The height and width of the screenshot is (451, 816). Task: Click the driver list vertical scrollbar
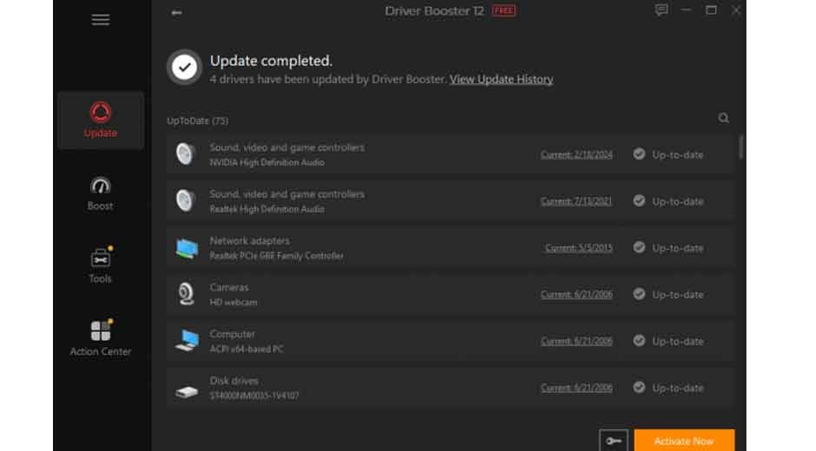tap(740, 147)
